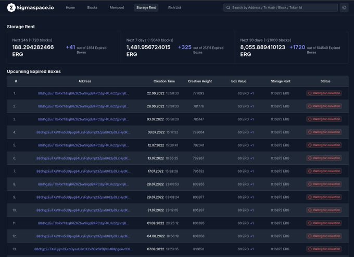Click the +1 token indicator in row 6
Viewport: 354px width, 257px height.
(x=252, y=158)
